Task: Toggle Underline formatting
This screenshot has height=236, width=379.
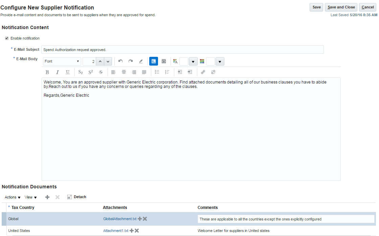Action: 68,72
